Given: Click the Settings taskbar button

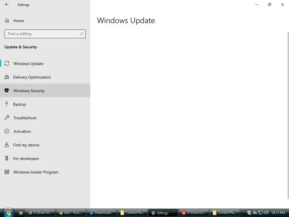Looking at the screenshot, I should pos(163,213).
